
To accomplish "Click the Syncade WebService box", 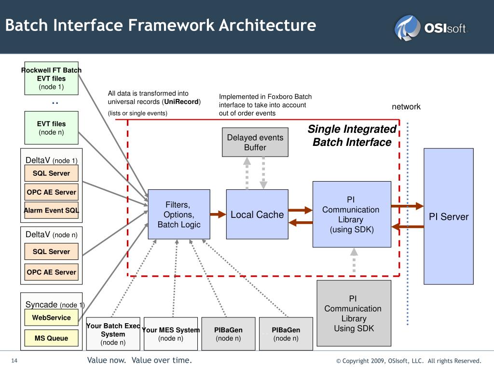I will 51,318.
